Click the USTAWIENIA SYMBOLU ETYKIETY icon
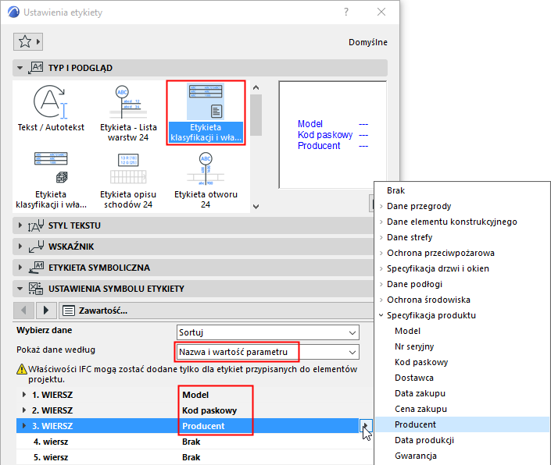Viewport: 551px width, 465px height. pyautogui.click(x=35, y=289)
